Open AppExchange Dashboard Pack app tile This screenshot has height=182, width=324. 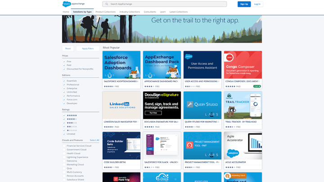162,70
